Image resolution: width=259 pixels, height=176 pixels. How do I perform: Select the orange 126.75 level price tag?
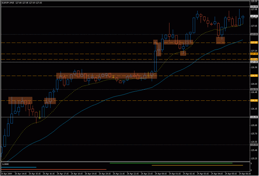click(254, 76)
